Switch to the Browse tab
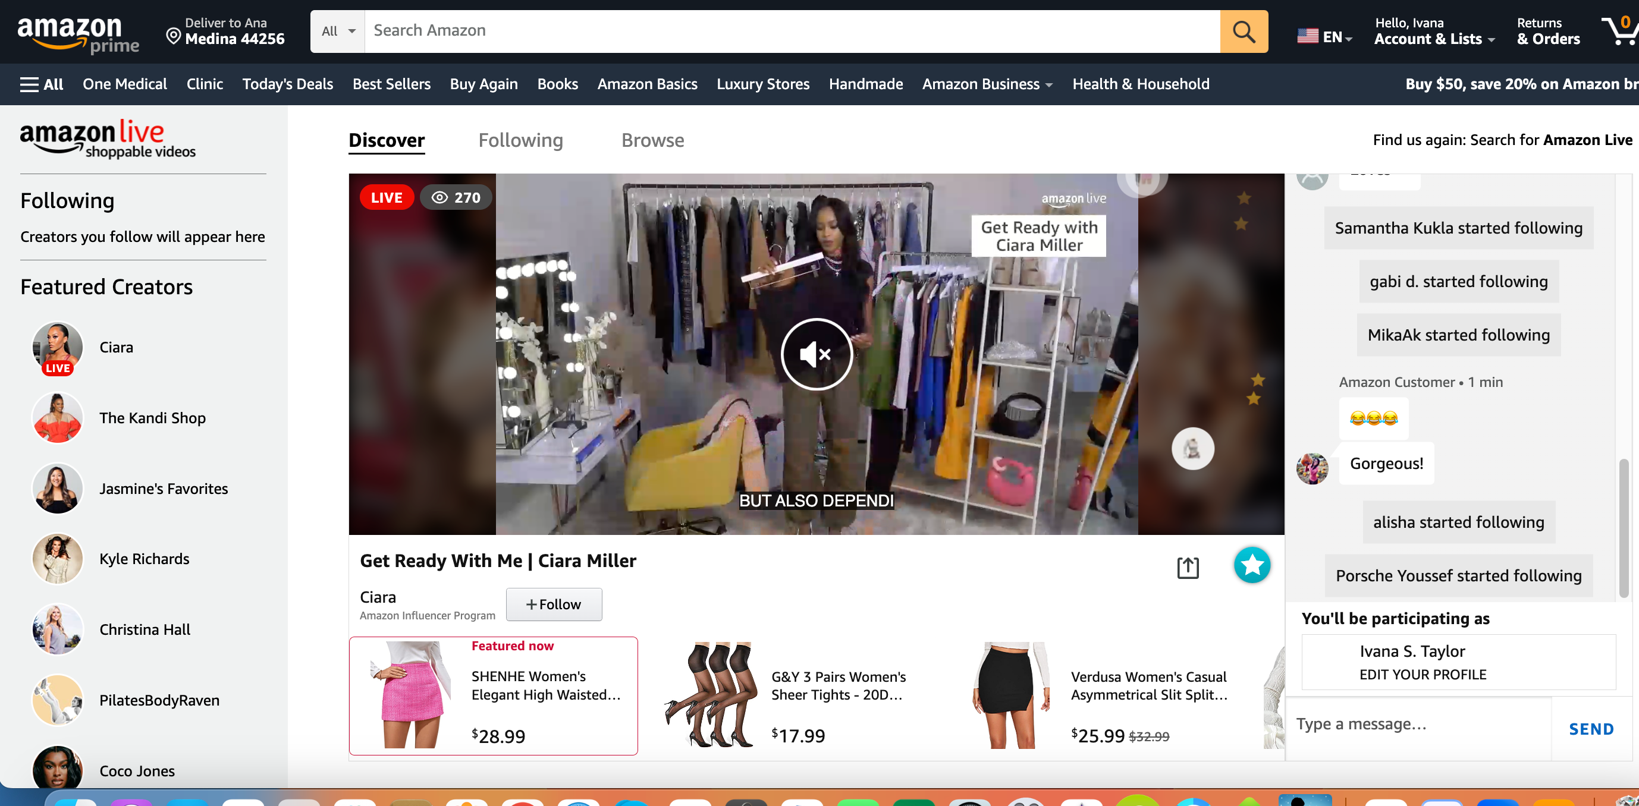This screenshot has width=1639, height=806. (652, 140)
